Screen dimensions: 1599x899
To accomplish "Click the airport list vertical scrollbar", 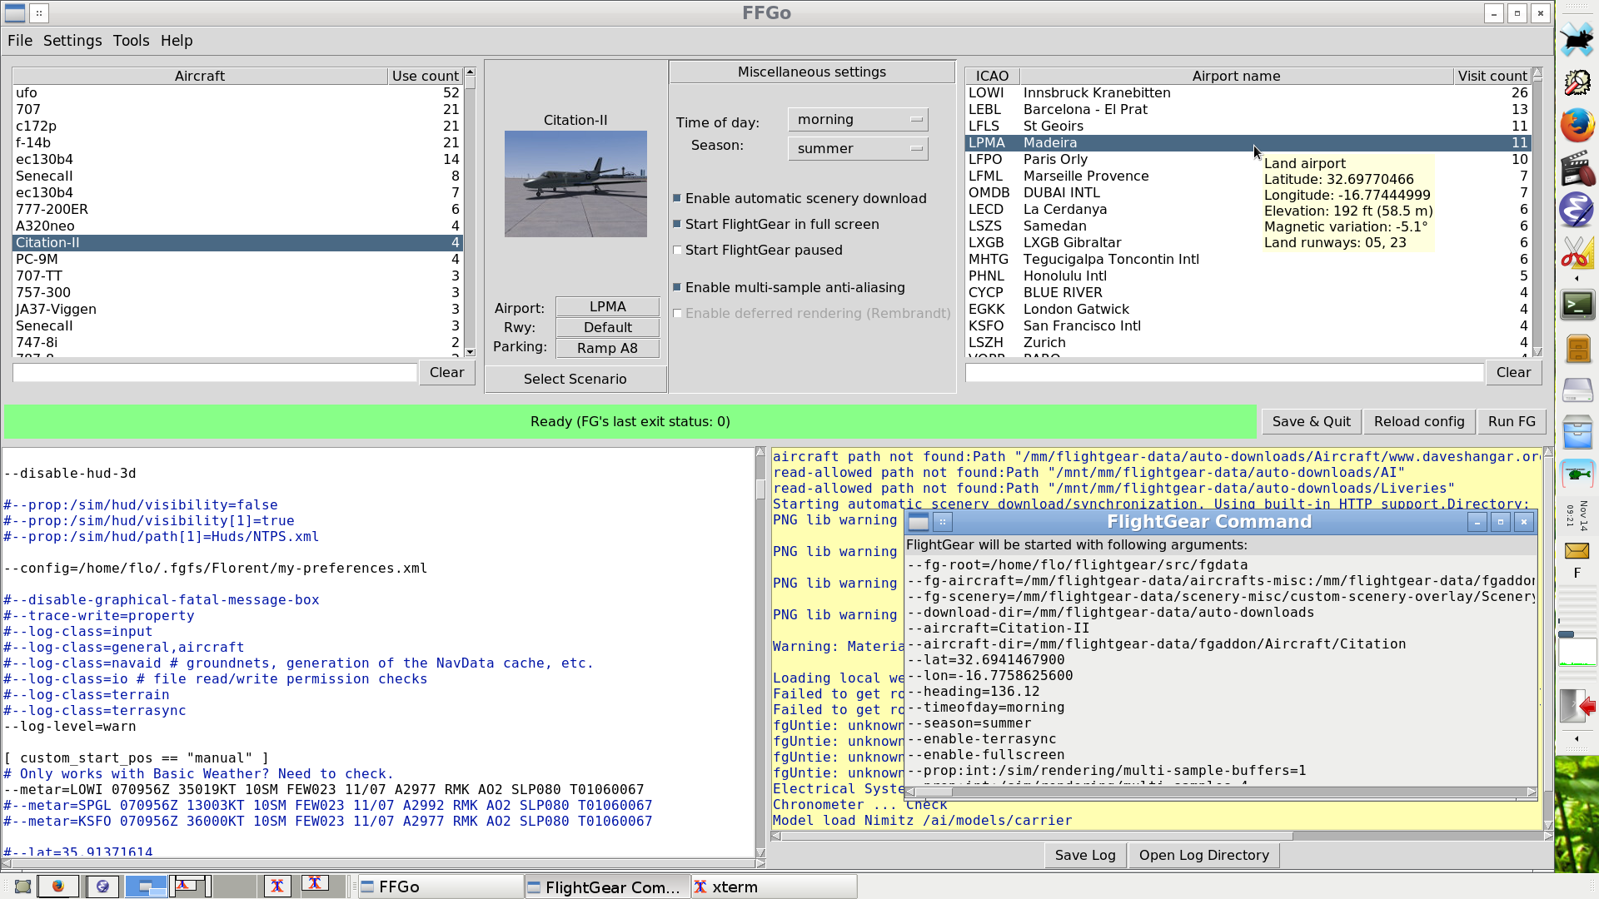I will (x=1538, y=212).
